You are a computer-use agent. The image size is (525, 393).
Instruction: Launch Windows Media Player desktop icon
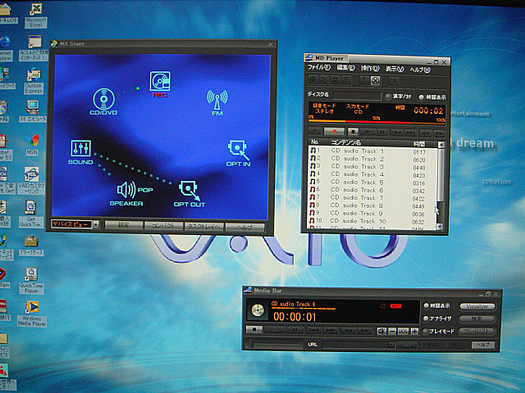pos(32,308)
